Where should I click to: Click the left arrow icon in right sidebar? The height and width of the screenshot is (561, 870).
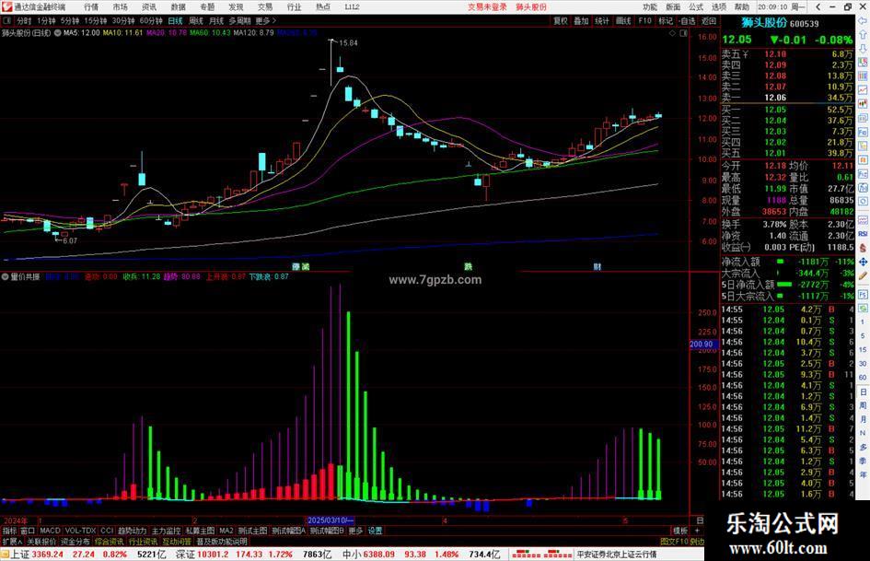pos(863,20)
